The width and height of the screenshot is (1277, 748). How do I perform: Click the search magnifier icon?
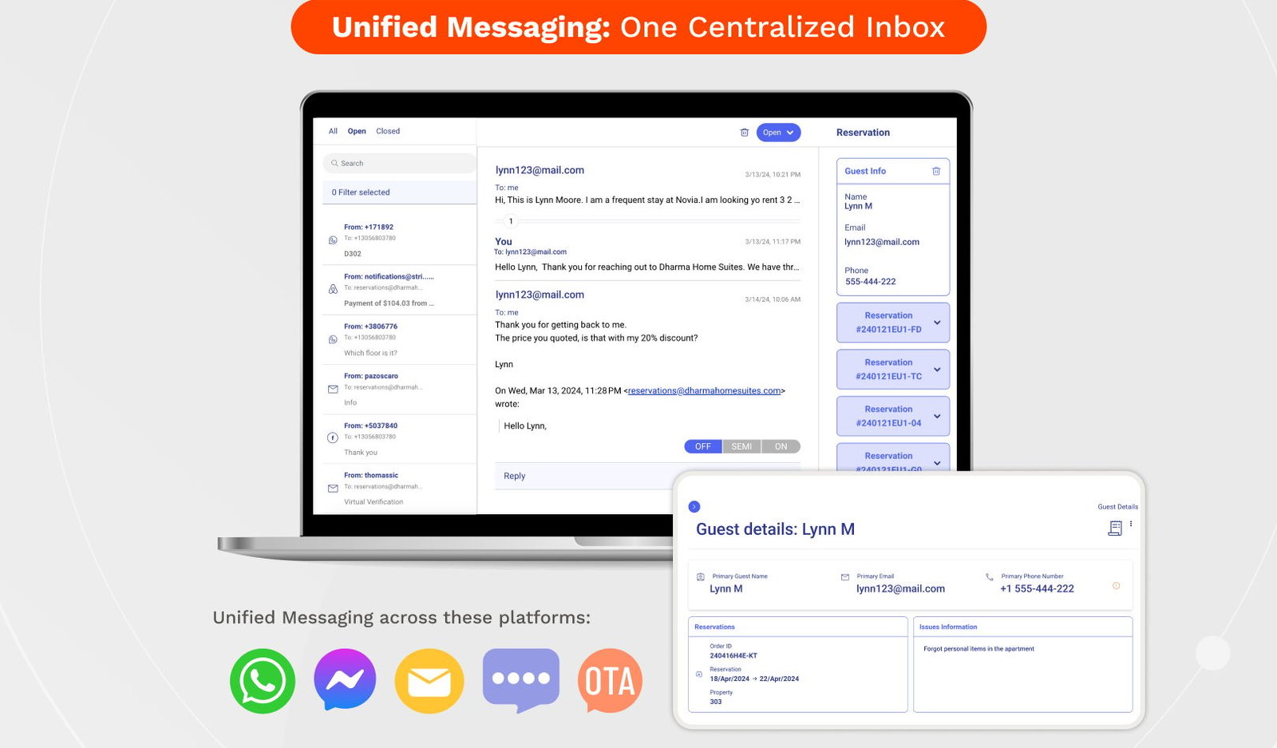[x=335, y=163]
